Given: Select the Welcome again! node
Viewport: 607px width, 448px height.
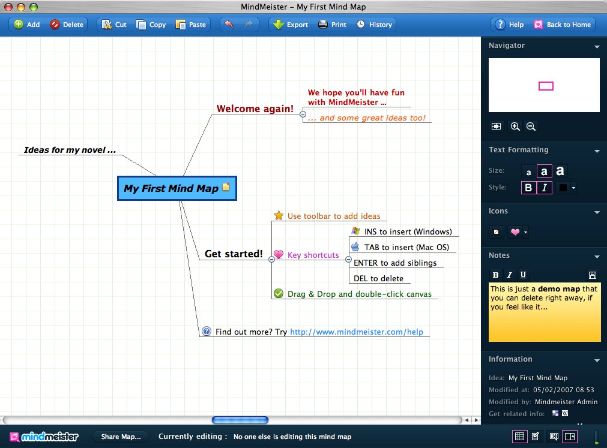Looking at the screenshot, I should pos(255,109).
